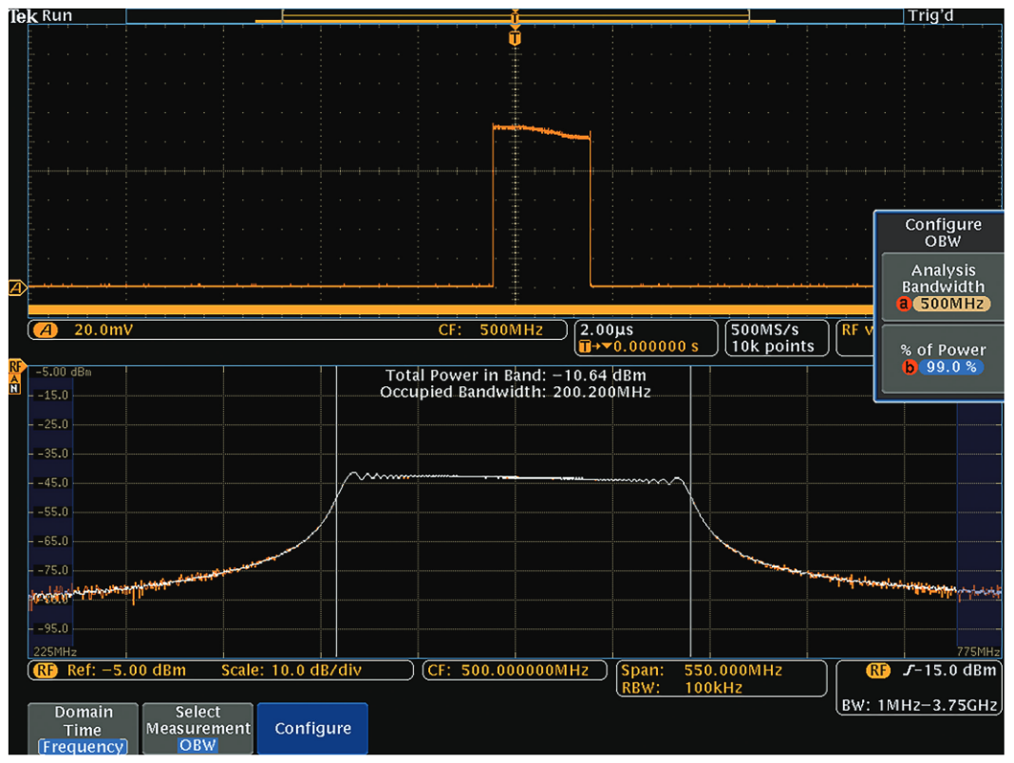
Task: Open the Configure OBW side menu header
Action: click(x=943, y=233)
